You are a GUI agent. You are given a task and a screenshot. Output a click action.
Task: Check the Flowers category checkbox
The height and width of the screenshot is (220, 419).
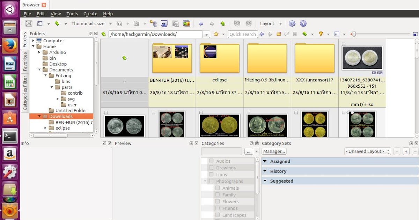pyautogui.click(x=218, y=201)
